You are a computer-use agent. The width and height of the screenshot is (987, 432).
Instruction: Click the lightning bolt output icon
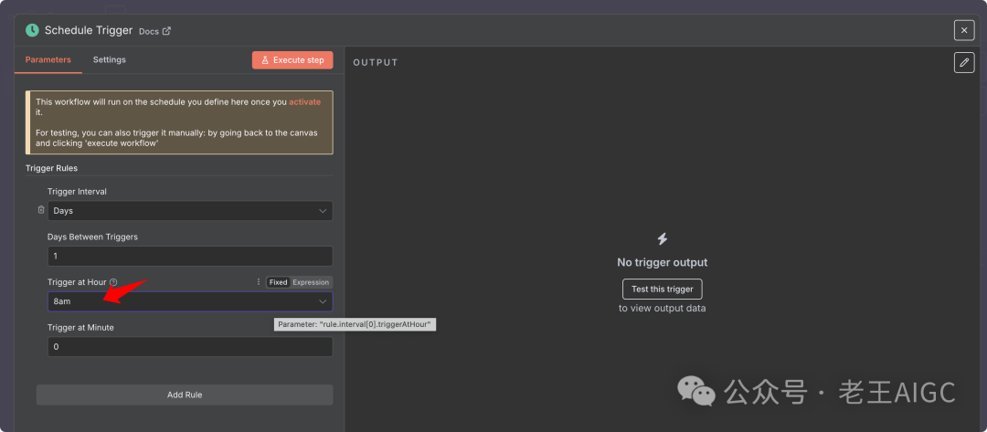[x=663, y=239]
